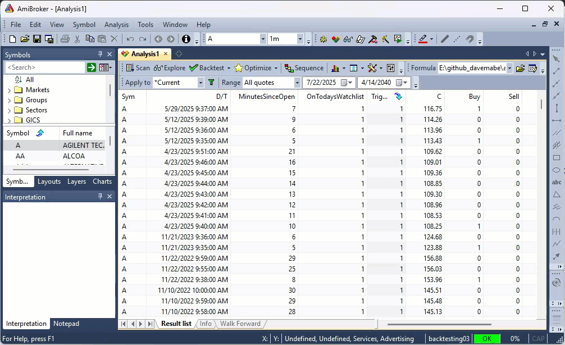This screenshot has width=565, height=345.
Task: Select the arrow pointer drawing tool
Action: tap(556, 58)
